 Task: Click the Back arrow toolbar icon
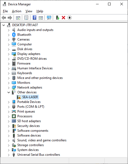tap(4, 18)
